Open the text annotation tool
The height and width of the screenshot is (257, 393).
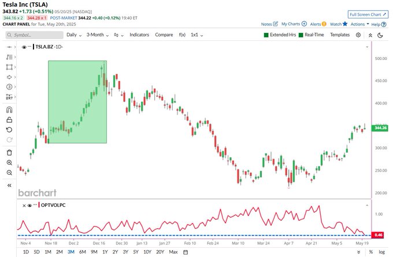tap(9, 57)
